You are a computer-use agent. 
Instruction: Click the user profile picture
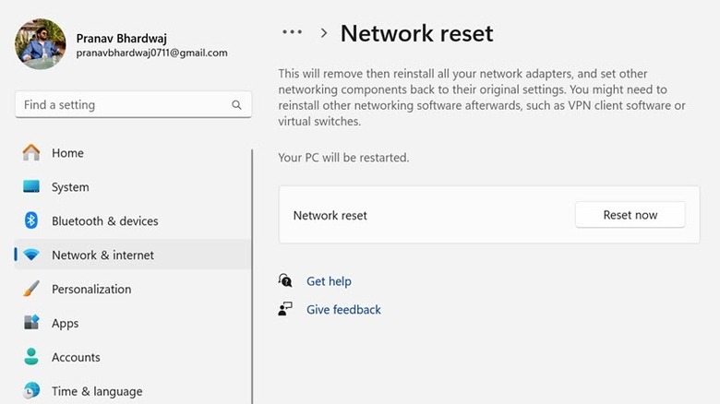tap(41, 43)
